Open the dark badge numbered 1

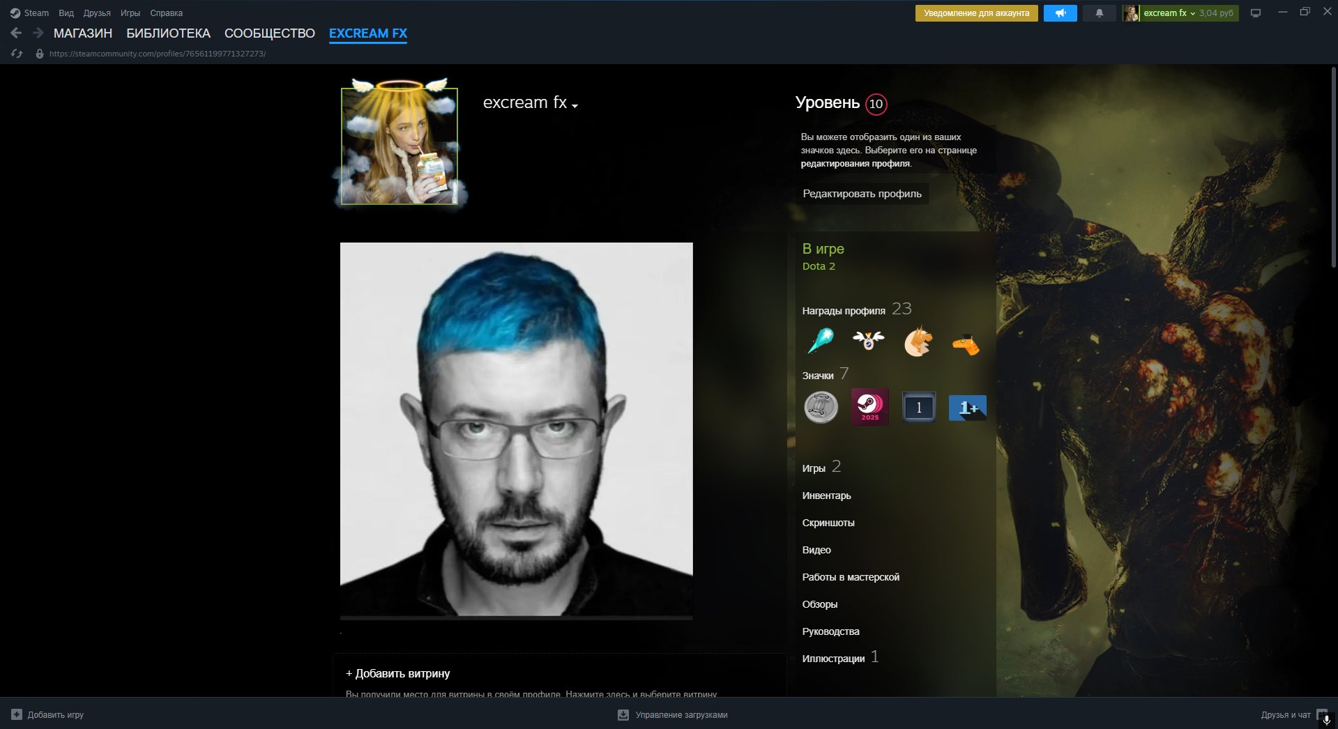coord(919,407)
